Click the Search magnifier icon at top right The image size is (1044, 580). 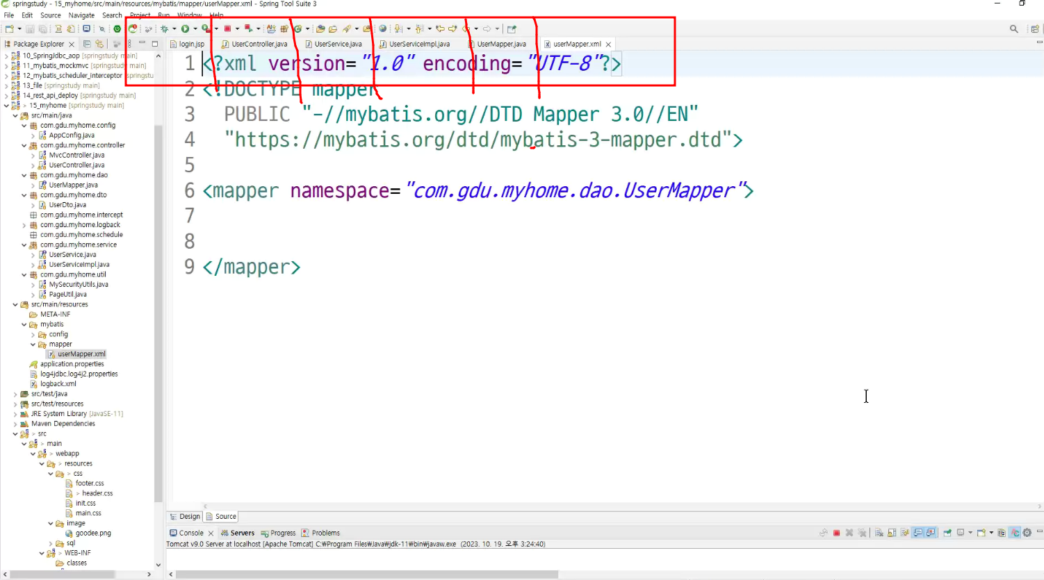(x=1014, y=29)
